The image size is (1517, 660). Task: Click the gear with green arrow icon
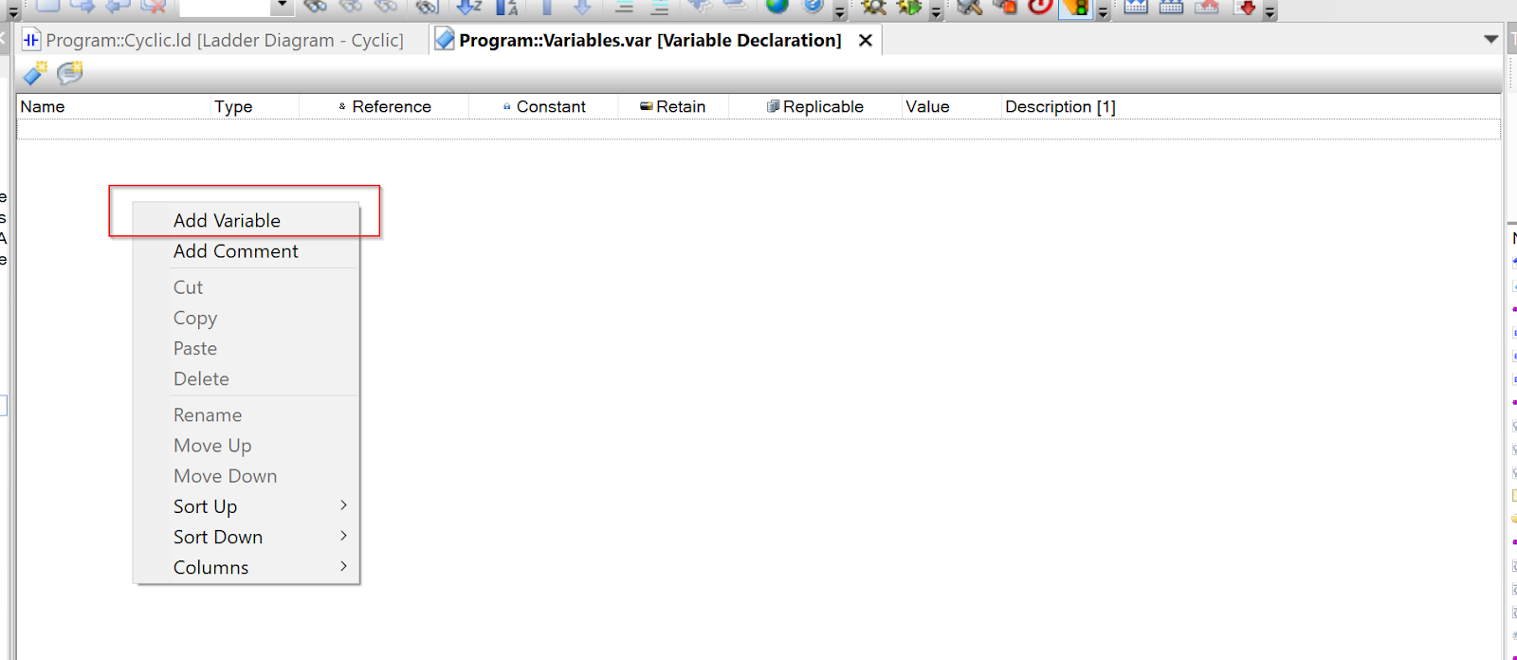(x=909, y=7)
